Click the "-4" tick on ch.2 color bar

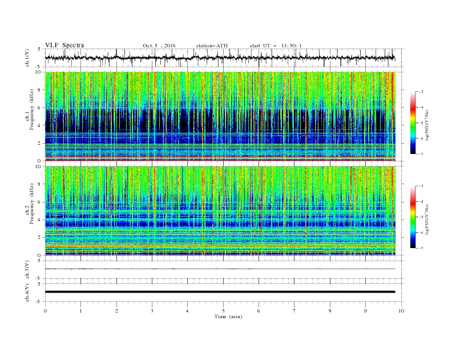[x=421, y=201]
